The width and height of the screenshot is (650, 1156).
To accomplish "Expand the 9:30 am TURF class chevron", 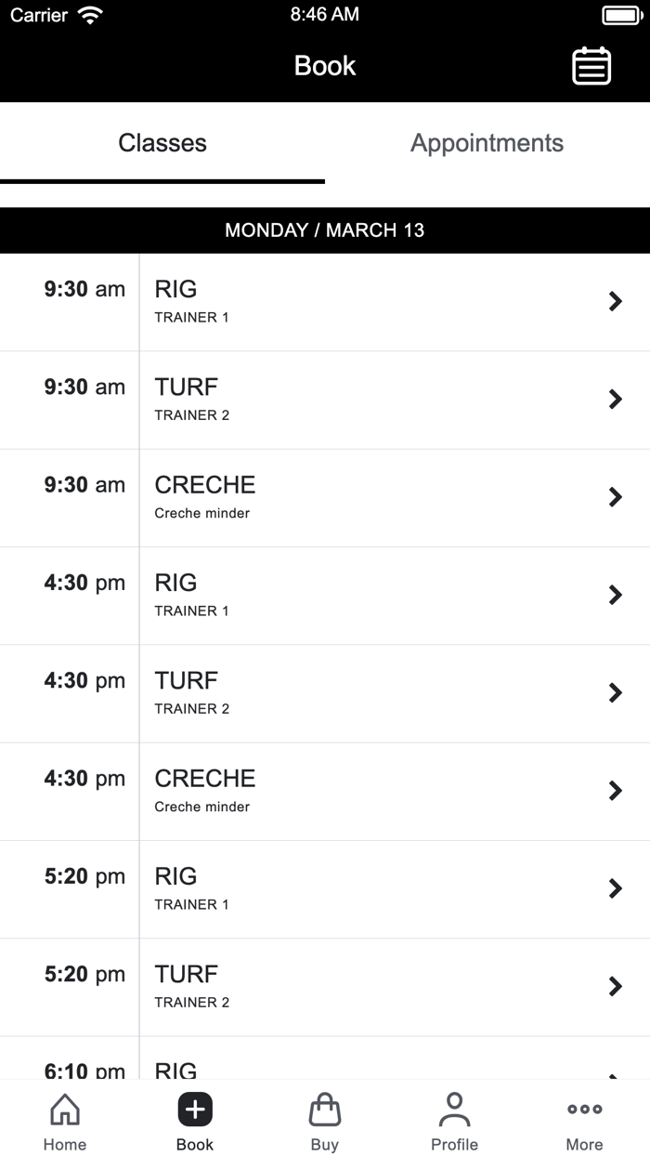I will click(615, 400).
